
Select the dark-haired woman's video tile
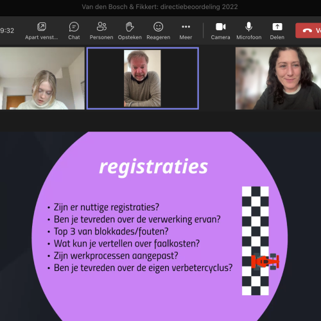coord(278,78)
